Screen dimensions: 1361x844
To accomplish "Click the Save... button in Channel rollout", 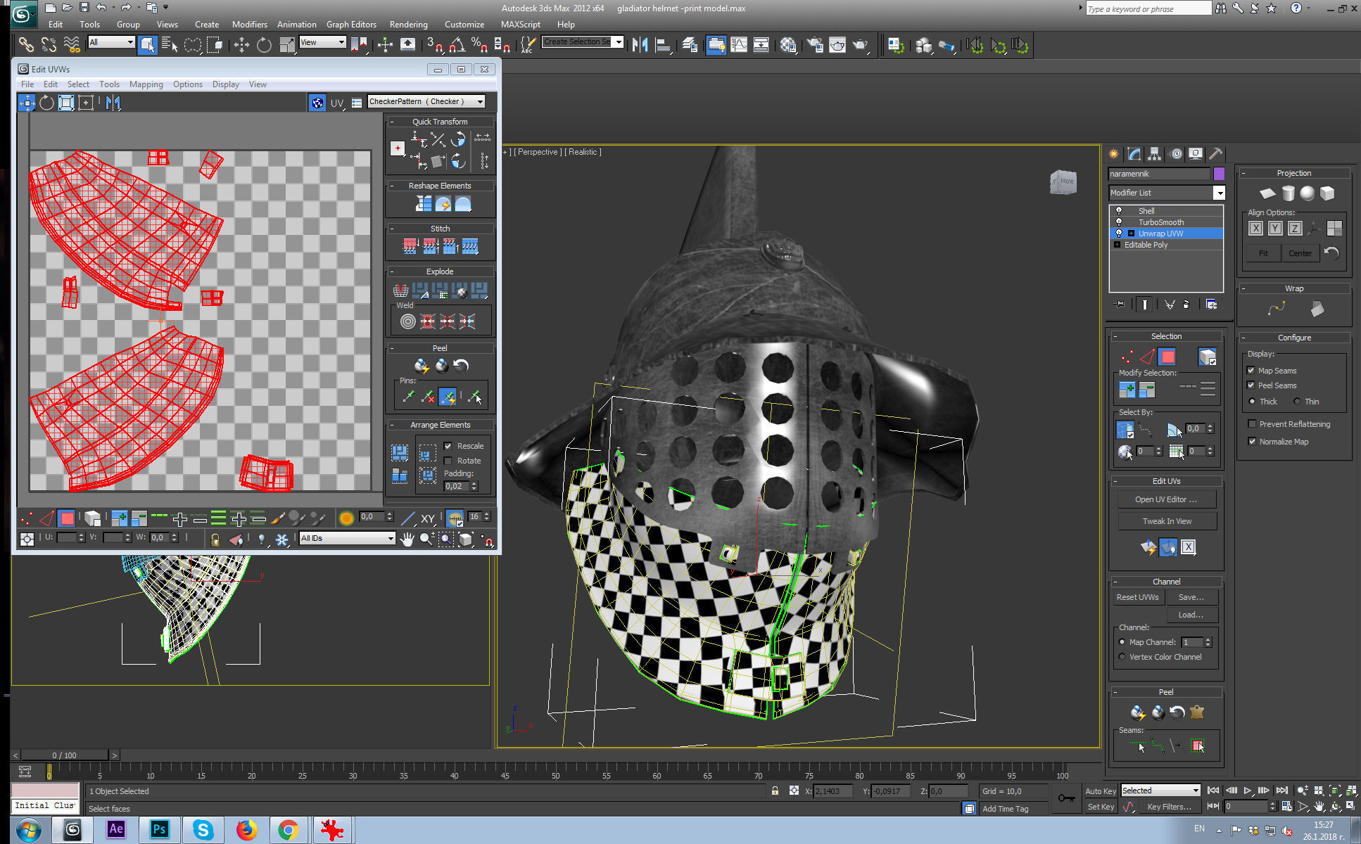I will pyautogui.click(x=1191, y=597).
